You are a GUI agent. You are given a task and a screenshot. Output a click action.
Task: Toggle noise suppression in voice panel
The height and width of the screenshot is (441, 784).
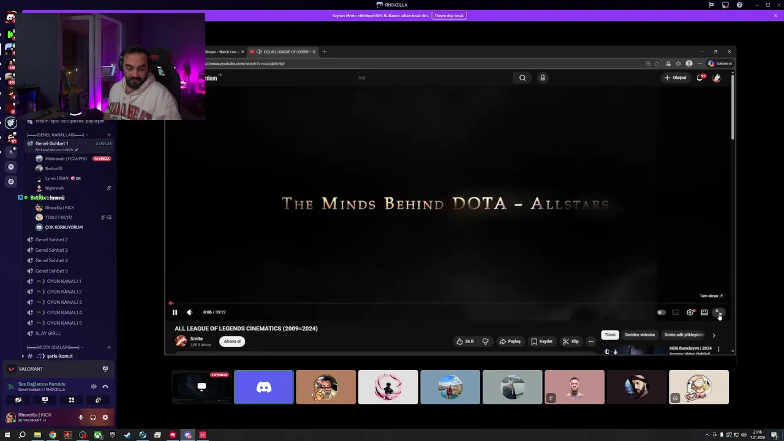coord(94,386)
